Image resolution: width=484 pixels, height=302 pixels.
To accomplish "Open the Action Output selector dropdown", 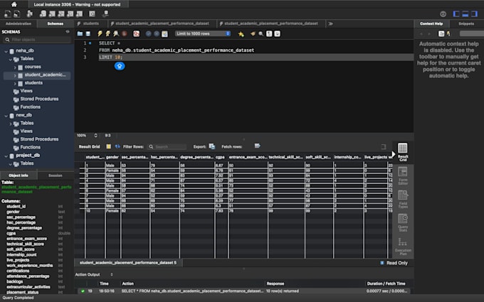I will coord(112,274).
